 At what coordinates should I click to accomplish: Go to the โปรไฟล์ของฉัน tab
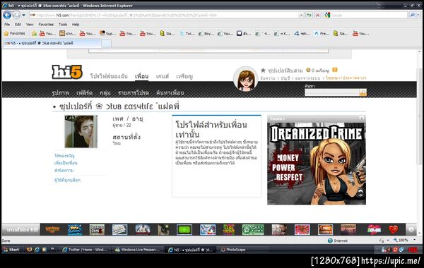coord(109,76)
